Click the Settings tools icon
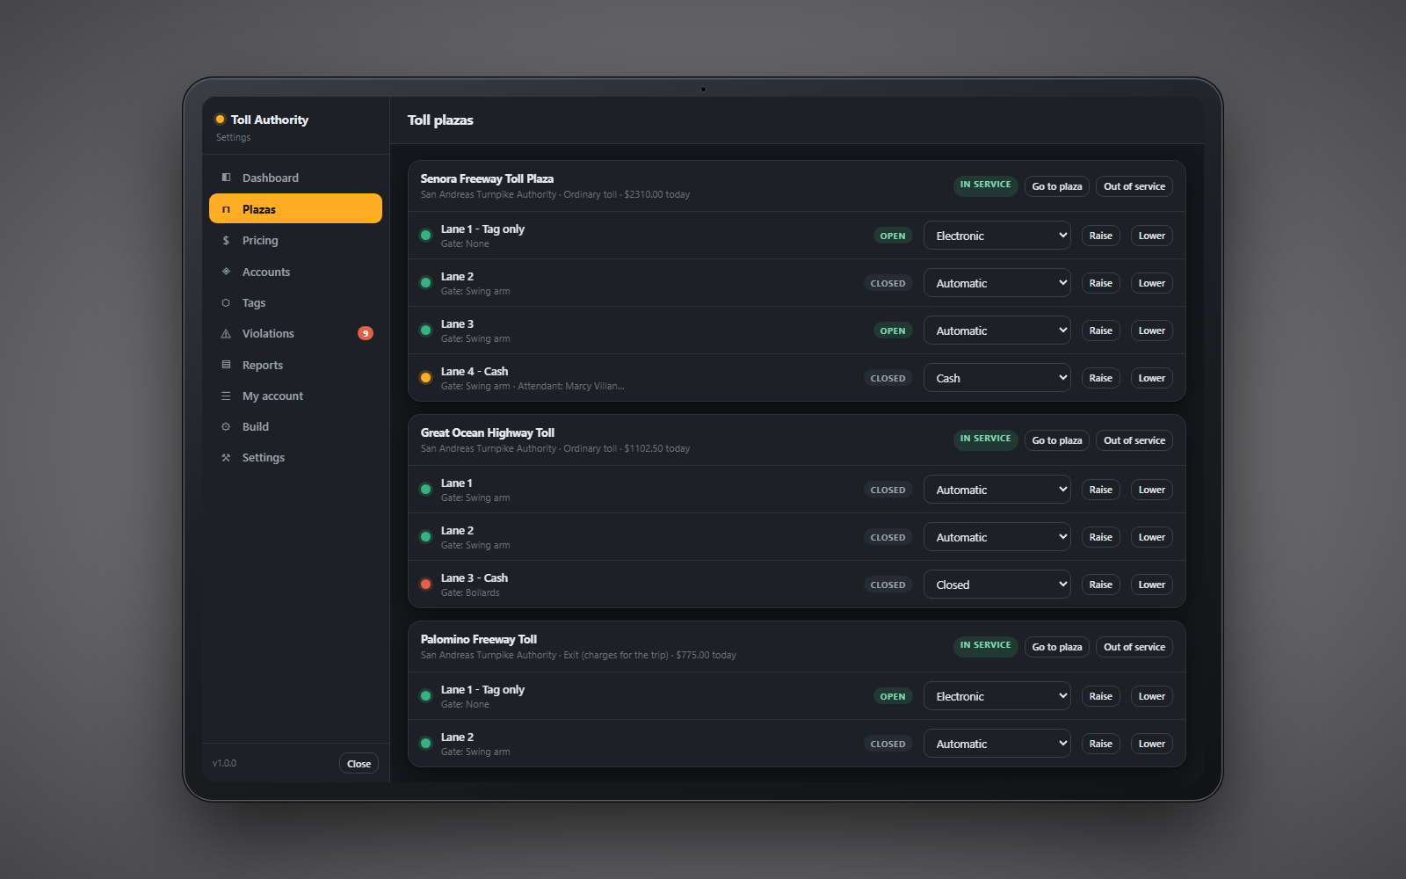Image resolution: width=1406 pixels, height=879 pixels. 226,457
